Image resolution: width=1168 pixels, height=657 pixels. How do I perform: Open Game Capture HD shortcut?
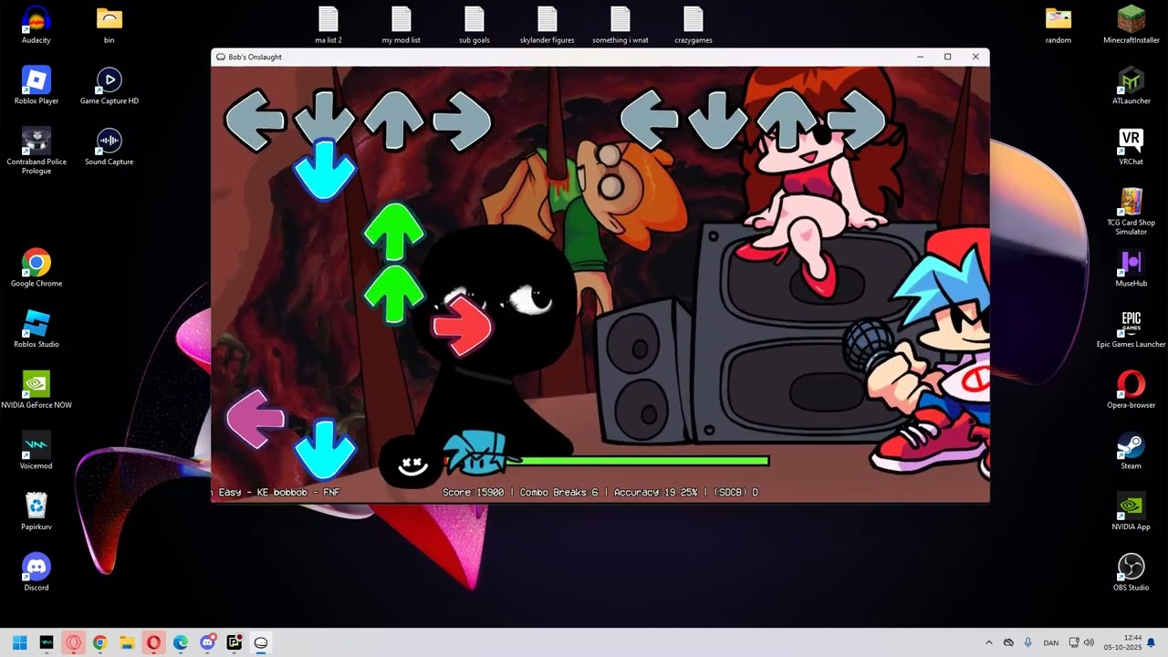109,86
